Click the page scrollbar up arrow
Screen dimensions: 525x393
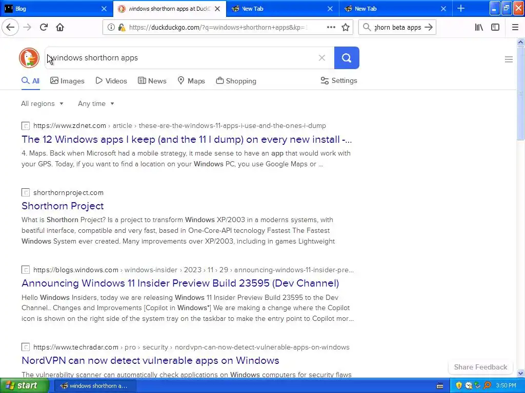pos(520,42)
